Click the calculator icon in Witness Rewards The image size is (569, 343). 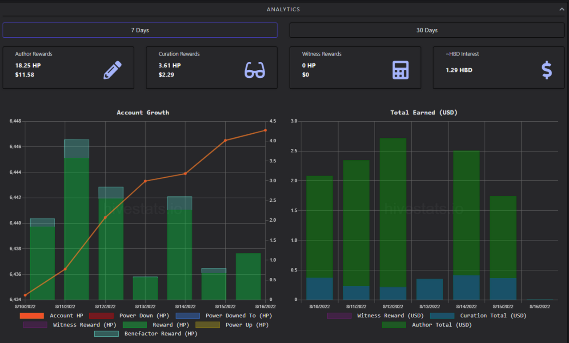[x=401, y=70]
